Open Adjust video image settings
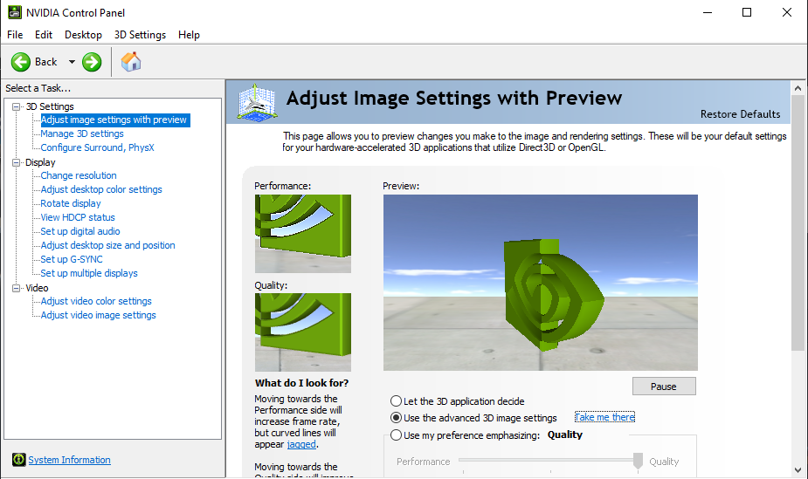Screen dimensions: 808x479 pos(98,315)
